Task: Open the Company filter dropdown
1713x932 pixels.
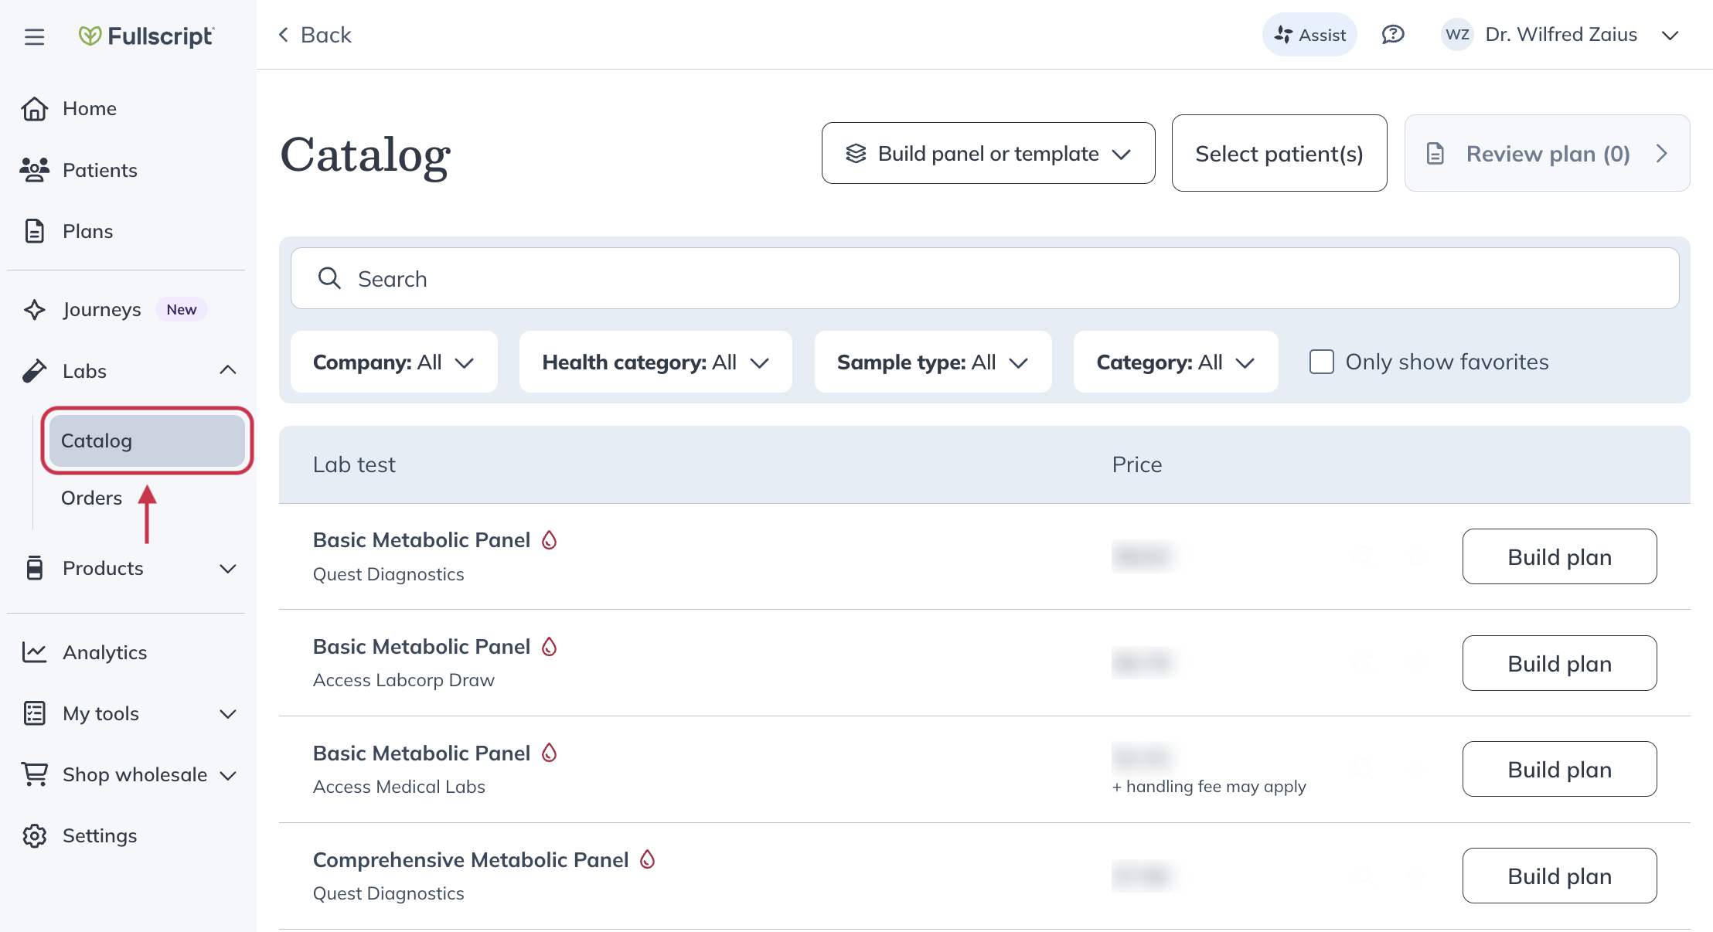Action: pos(393,362)
